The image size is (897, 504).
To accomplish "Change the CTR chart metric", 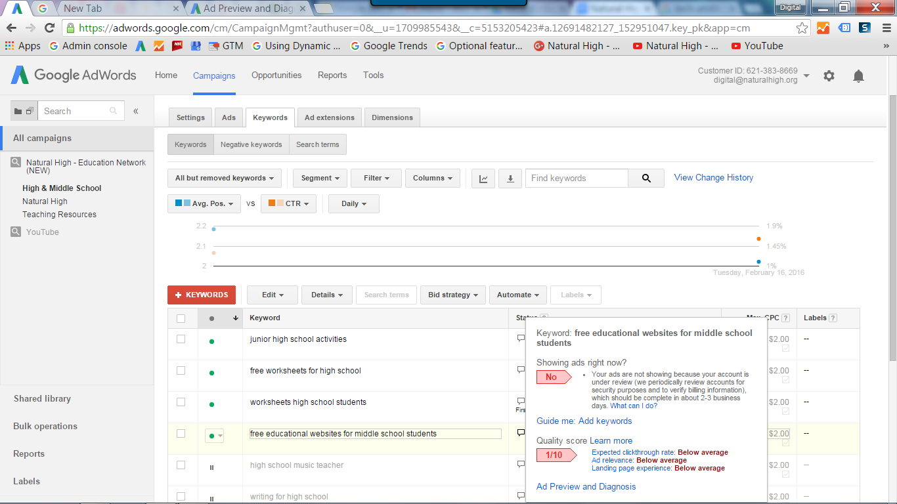I will coord(288,203).
